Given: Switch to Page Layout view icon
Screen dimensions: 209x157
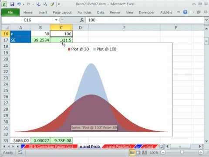Looking at the screenshot, I should pos(138,153).
